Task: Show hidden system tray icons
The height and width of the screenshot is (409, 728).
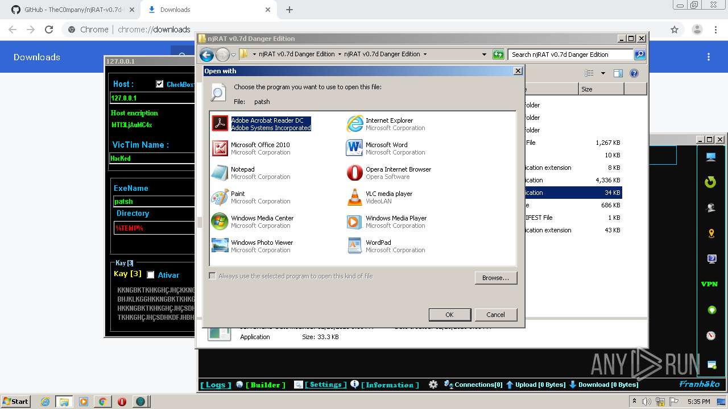Action: (x=635, y=401)
